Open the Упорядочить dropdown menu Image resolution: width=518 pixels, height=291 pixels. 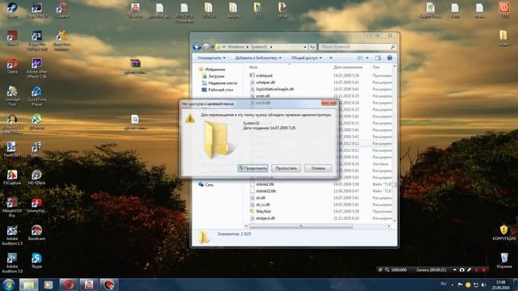pos(211,58)
